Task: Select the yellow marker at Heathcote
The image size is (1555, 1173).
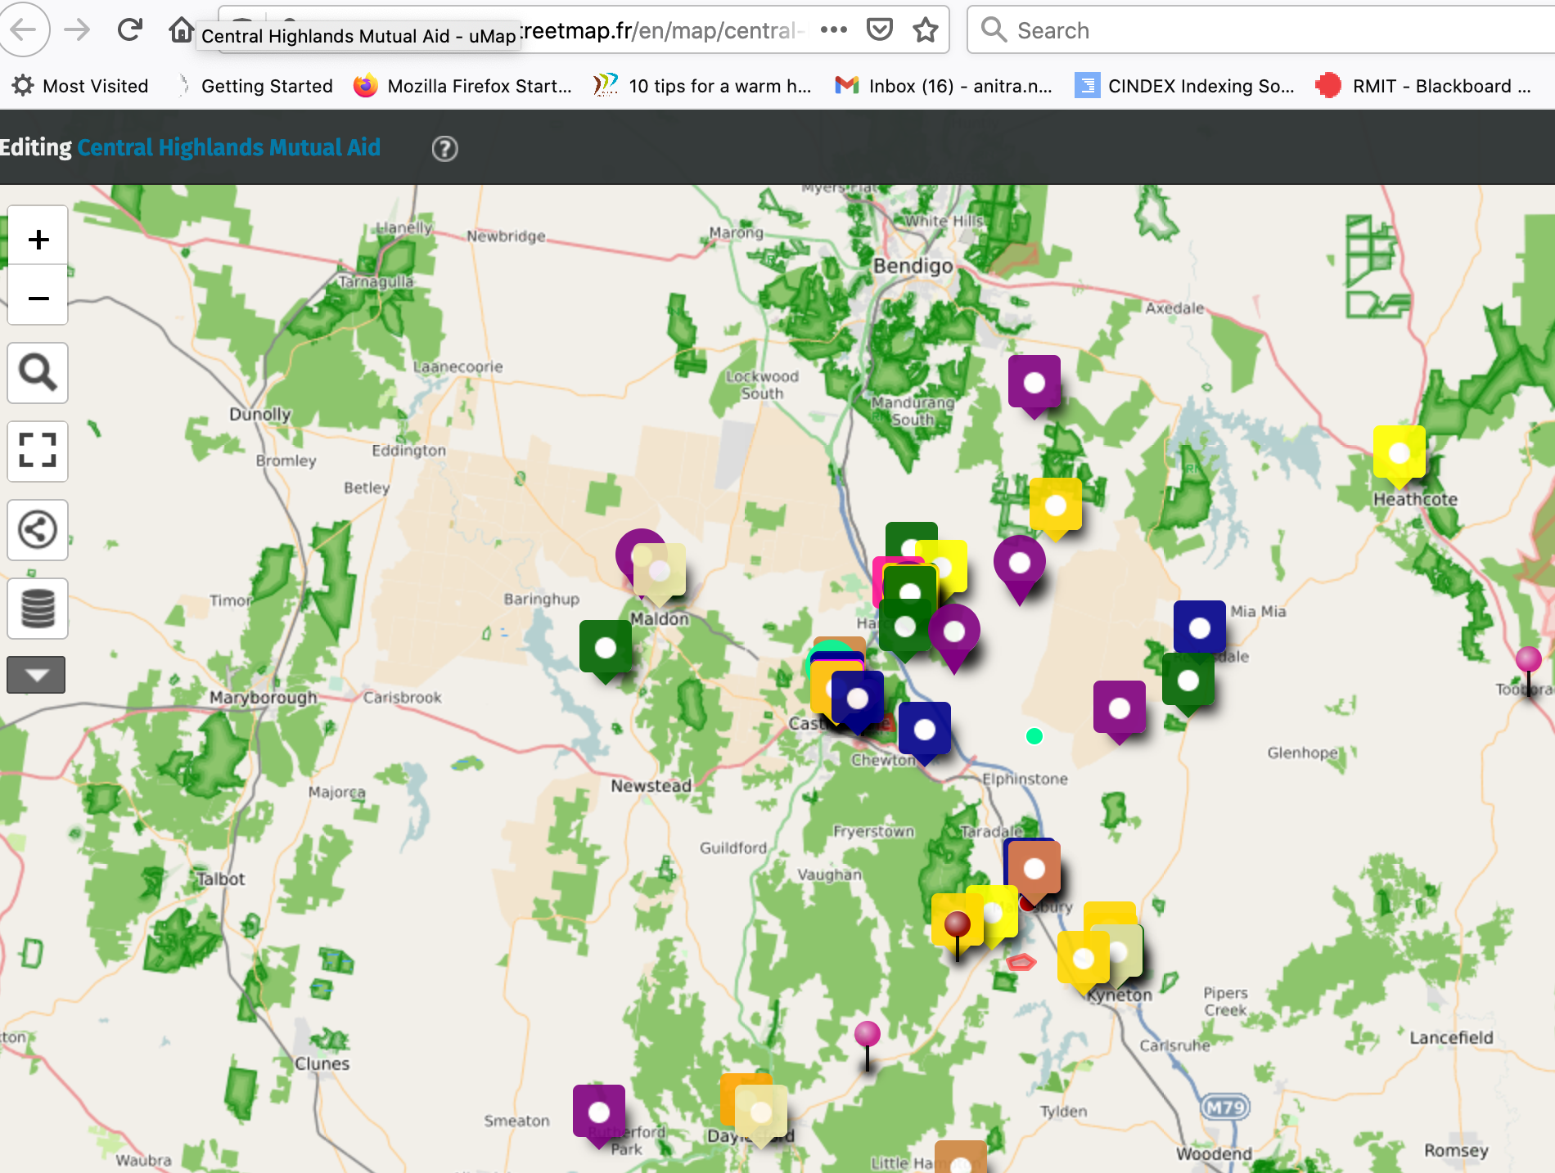Action: coord(1399,452)
